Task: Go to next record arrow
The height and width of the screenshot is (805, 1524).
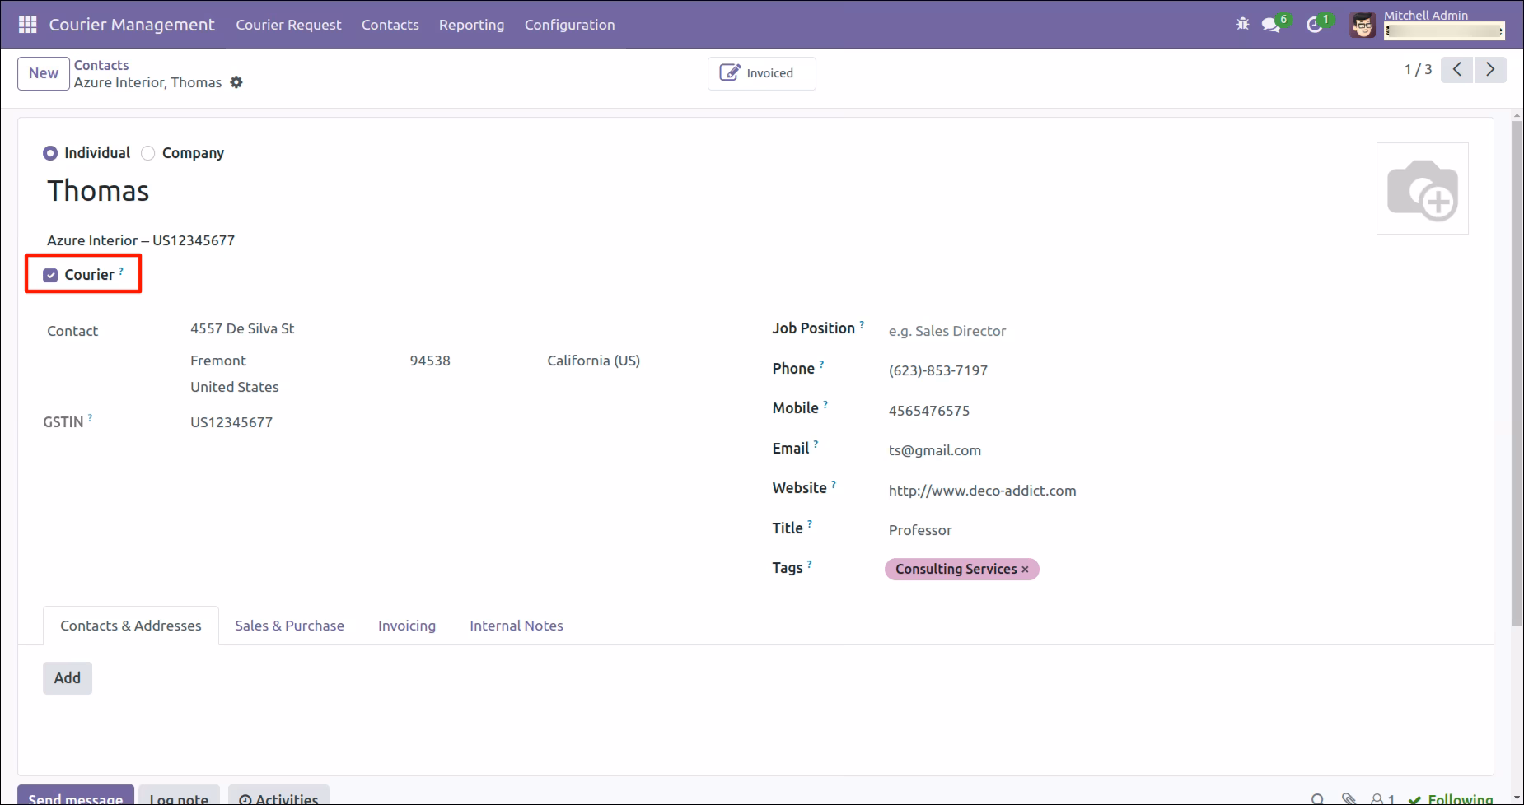Action: (1490, 70)
